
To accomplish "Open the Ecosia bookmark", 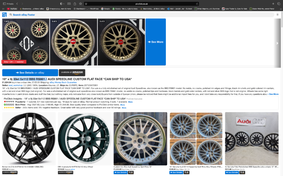I will coord(125,9).
